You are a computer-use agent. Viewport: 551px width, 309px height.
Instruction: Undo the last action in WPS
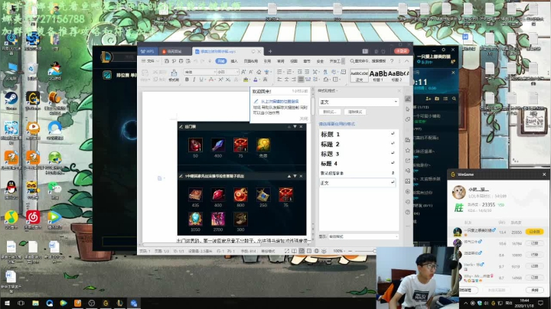[195, 61]
